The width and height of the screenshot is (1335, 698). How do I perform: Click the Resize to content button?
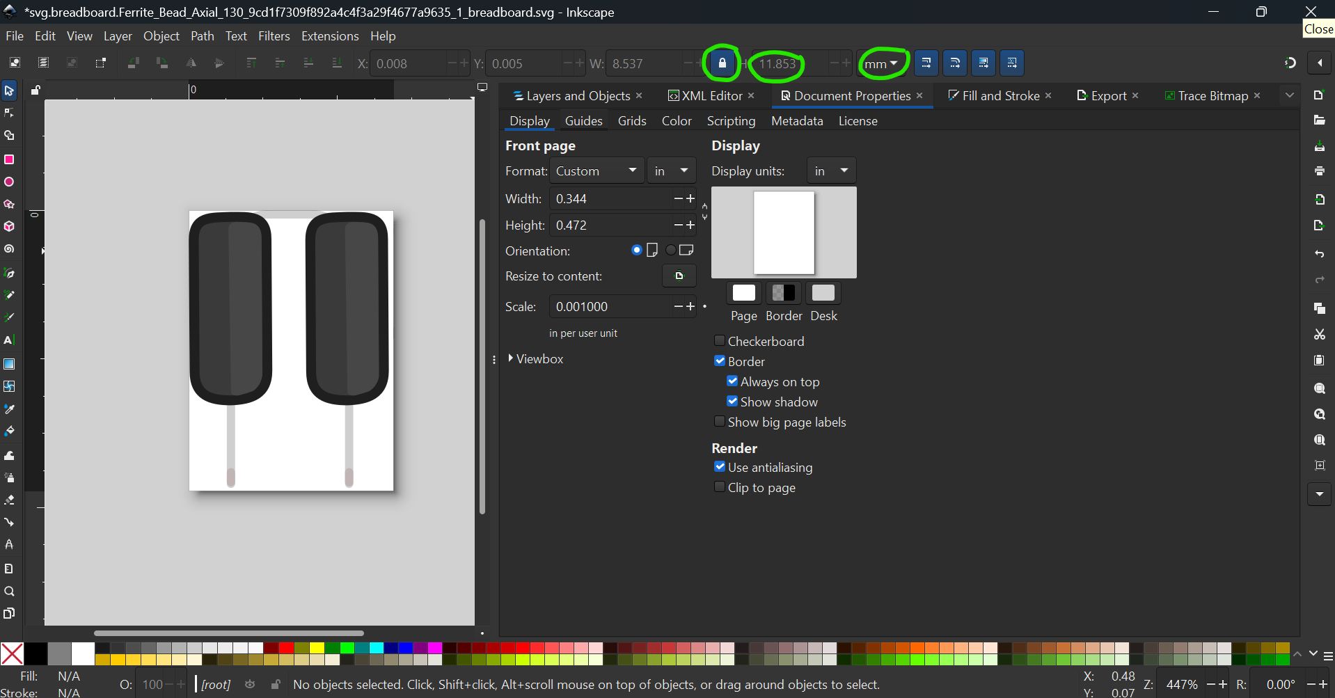[679, 276]
